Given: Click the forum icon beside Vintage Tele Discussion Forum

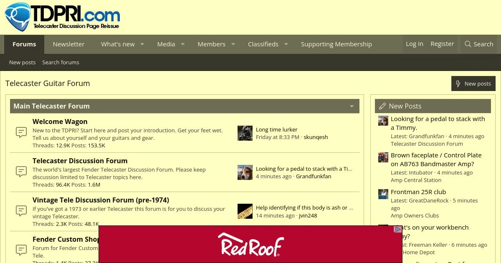Looking at the screenshot, I should pos(21,211).
